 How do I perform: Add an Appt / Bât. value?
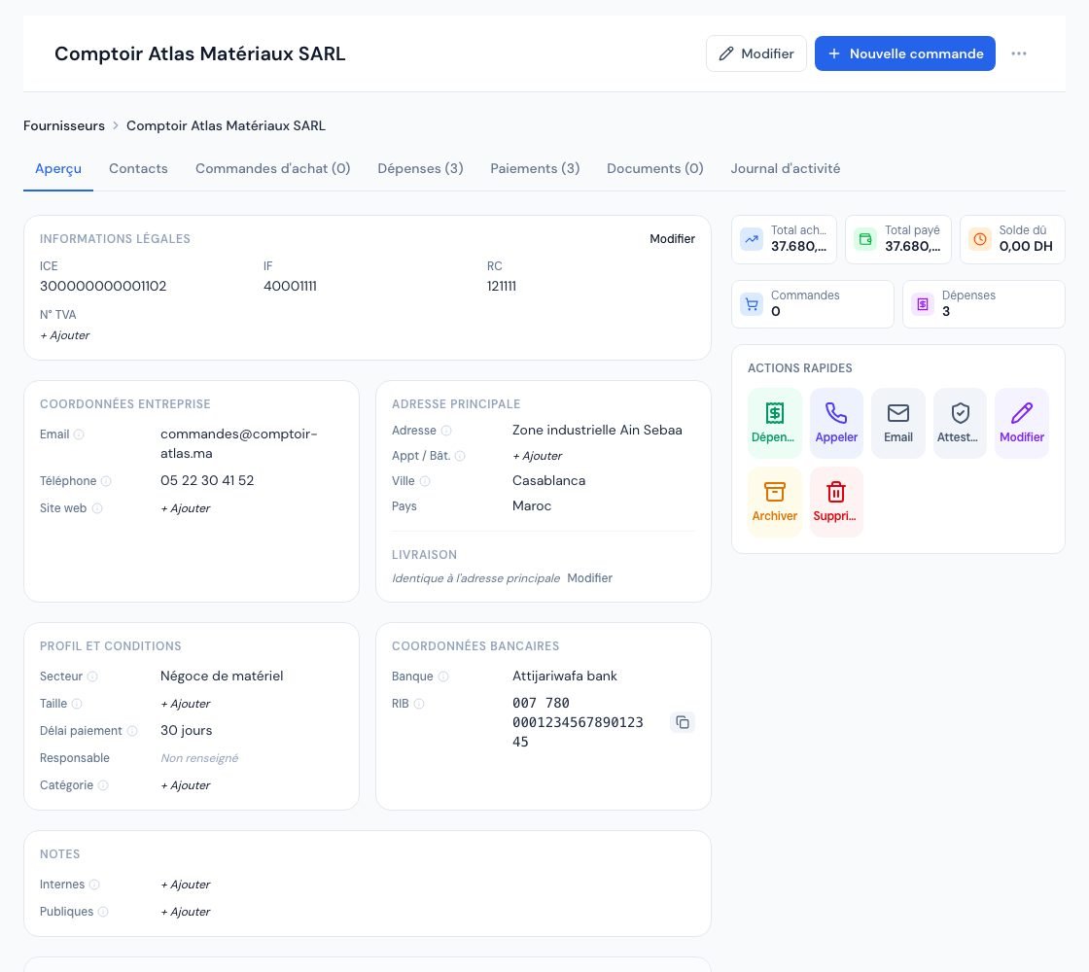538,456
